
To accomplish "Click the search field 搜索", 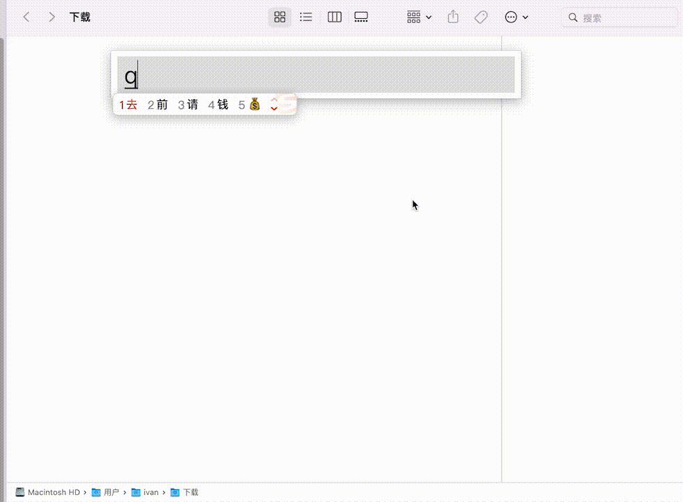I will tap(621, 18).
